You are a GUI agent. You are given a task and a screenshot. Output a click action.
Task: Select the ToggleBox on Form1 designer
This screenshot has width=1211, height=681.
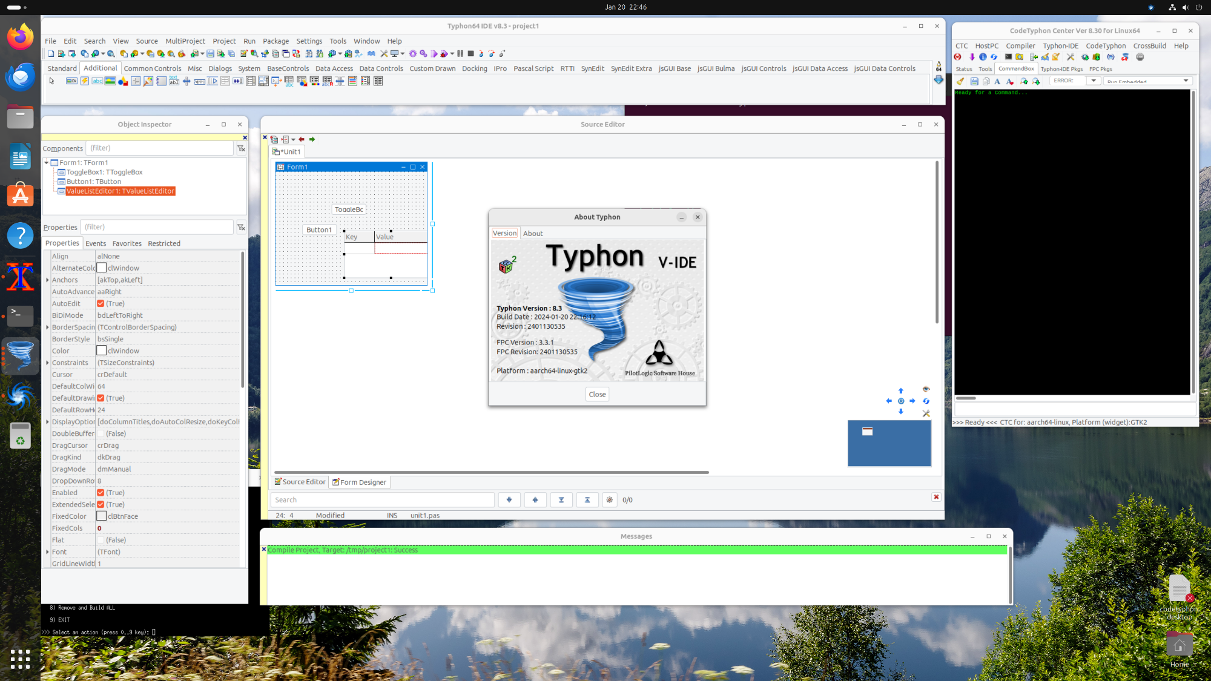click(349, 209)
